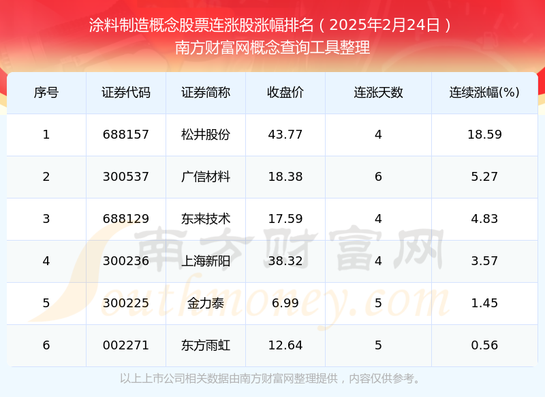Screen dimensions: 545x397
Task: Click the 证券简称 column header
Action: click(206, 92)
